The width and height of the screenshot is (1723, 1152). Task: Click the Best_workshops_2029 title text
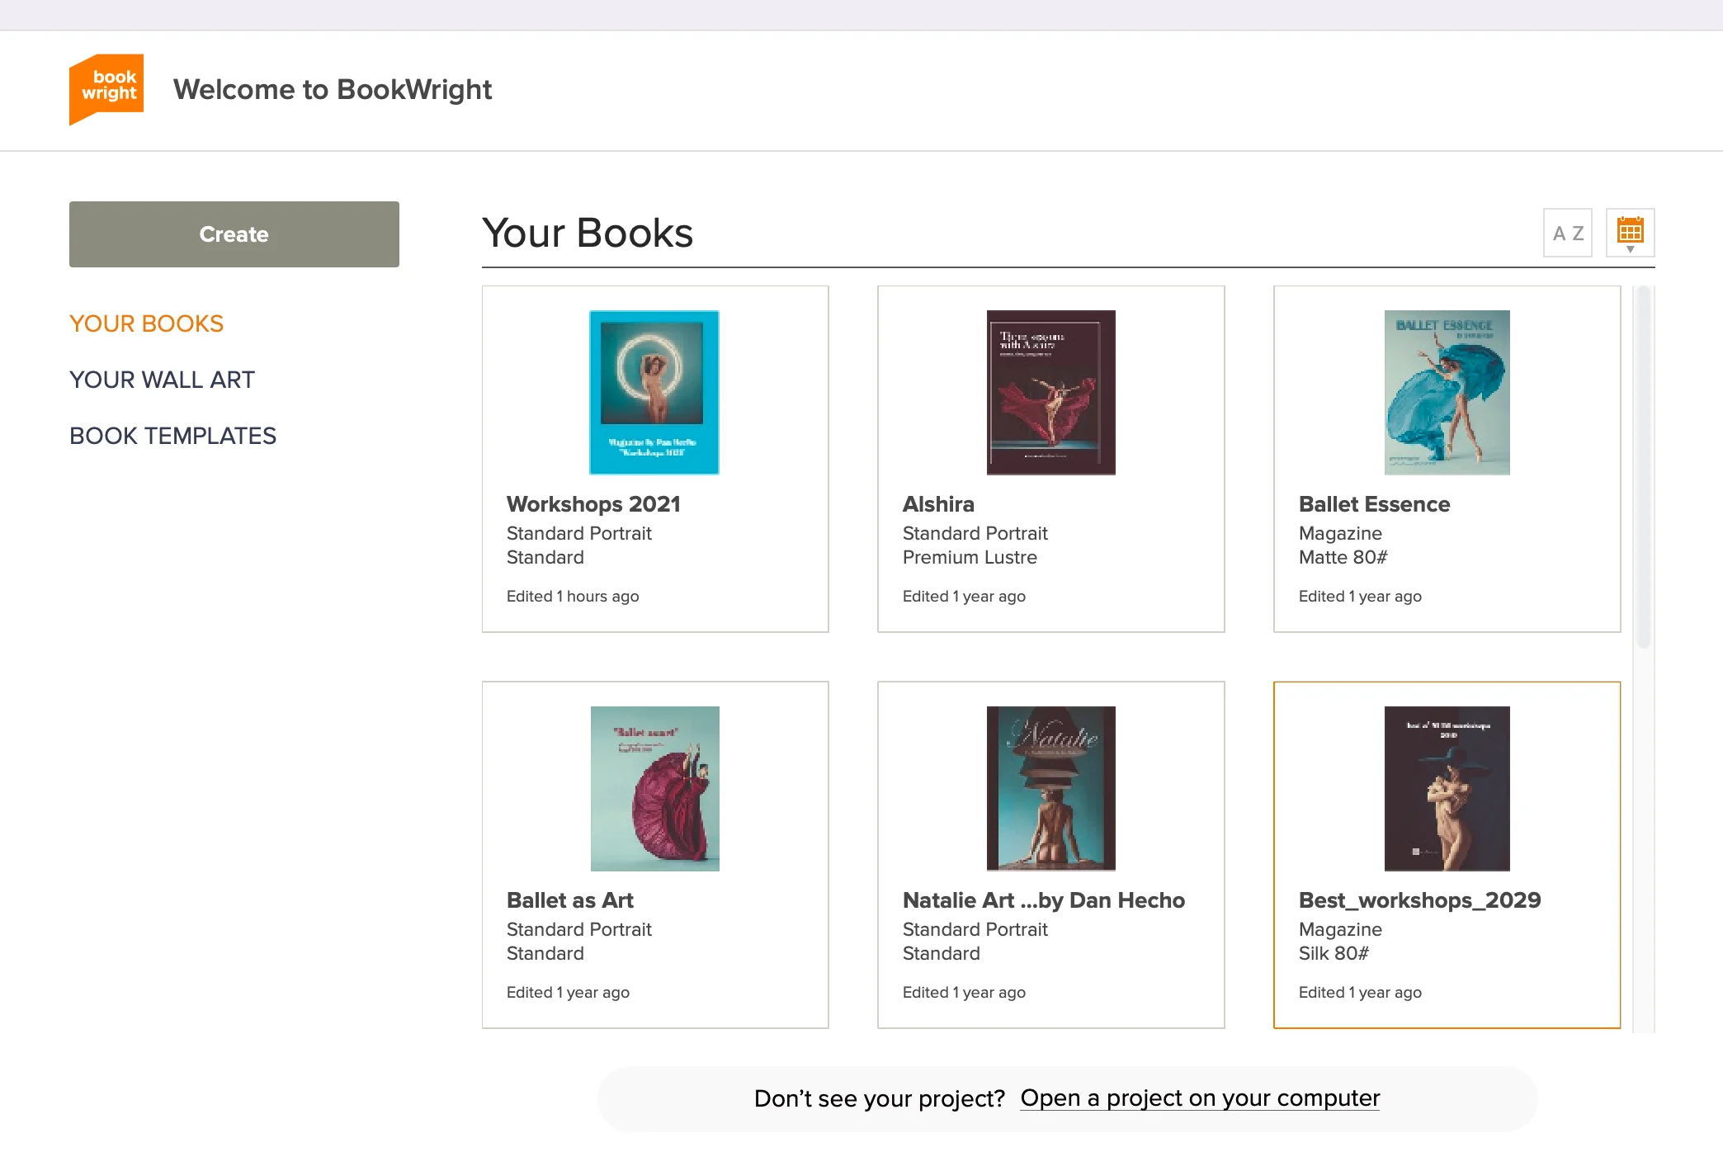click(x=1419, y=900)
